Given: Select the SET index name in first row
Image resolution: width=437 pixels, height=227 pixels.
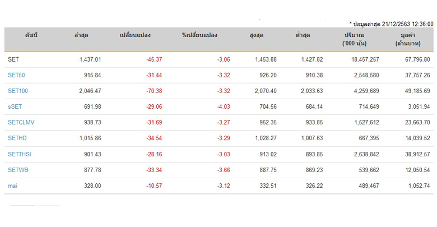Looking at the screenshot, I should coord(13,59).
